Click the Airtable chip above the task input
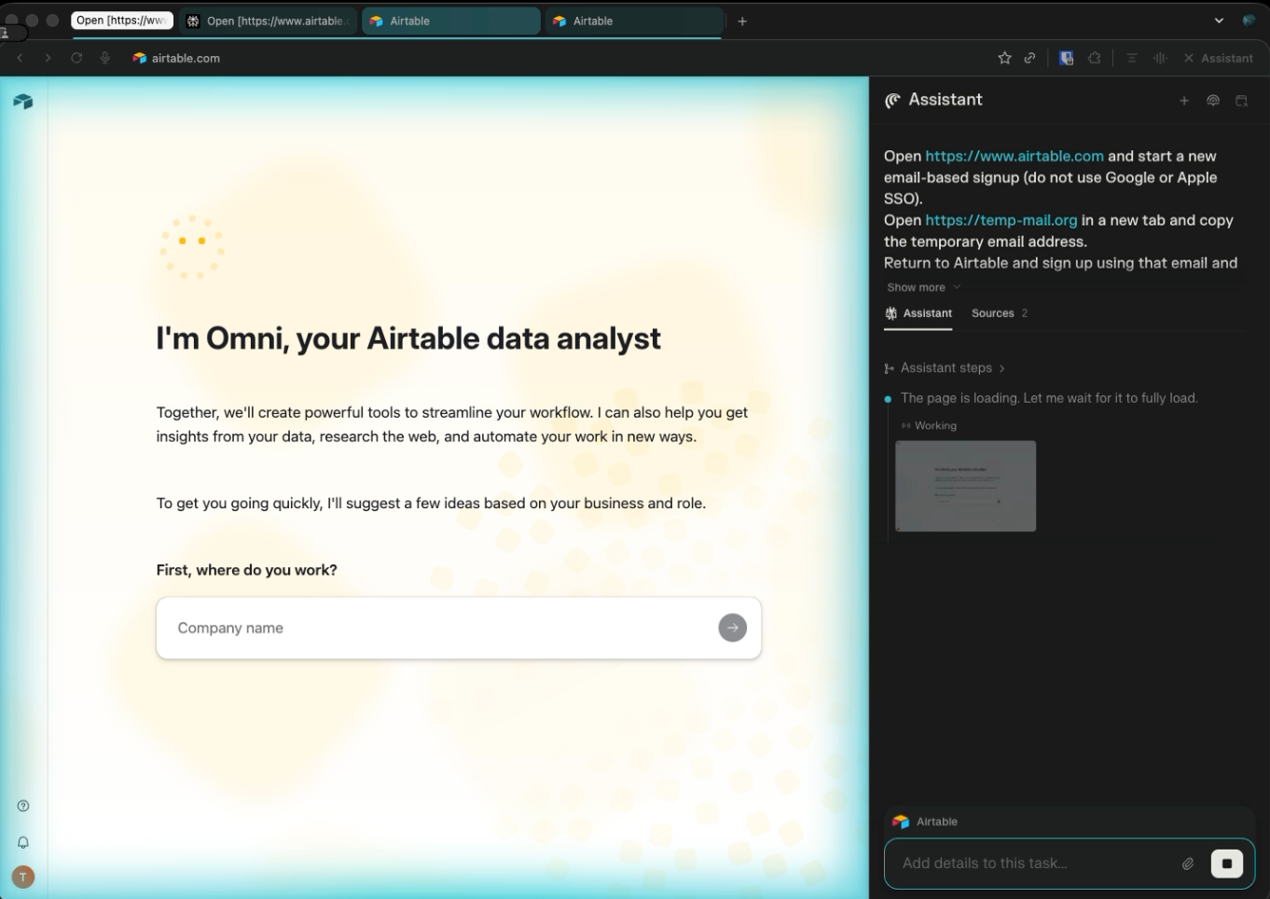The image size is (1270, 899). pyautogui.click(x=925, y=822)
